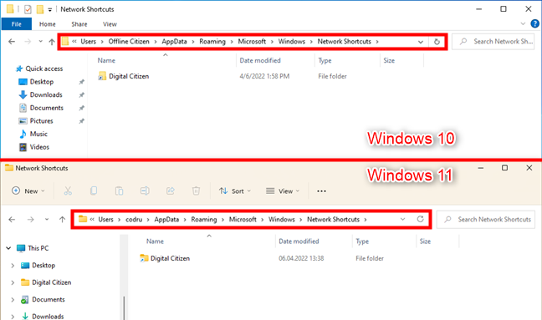Customize Quick Access Toolbar dropdown arrow
542x320 pixels.
[50, 10]
